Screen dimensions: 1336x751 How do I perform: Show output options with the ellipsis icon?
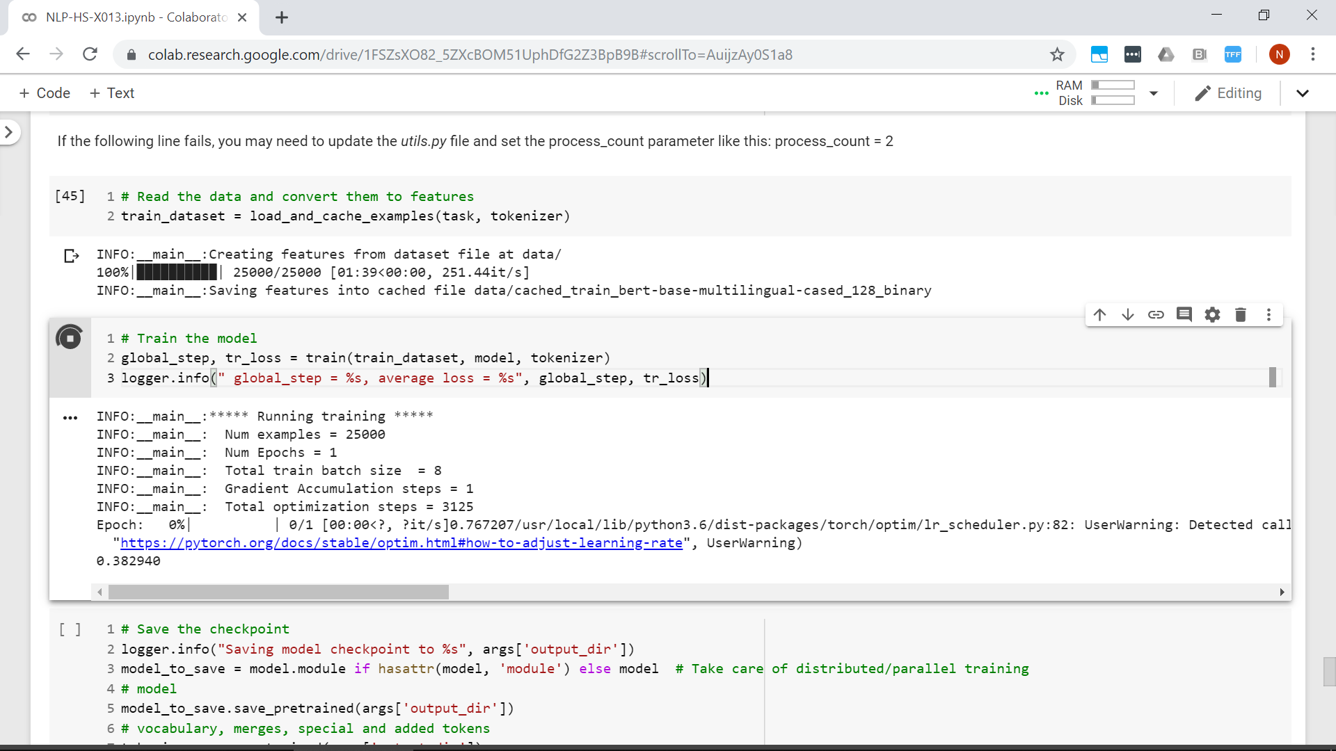coord(70,417)
